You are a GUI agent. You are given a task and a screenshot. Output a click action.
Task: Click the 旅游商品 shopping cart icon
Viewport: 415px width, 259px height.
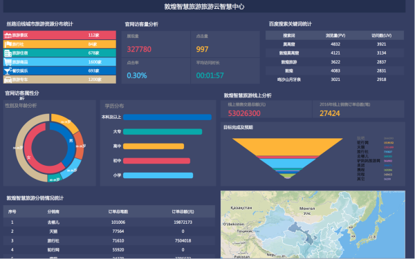pyautogui.click(x=8, y=62)
